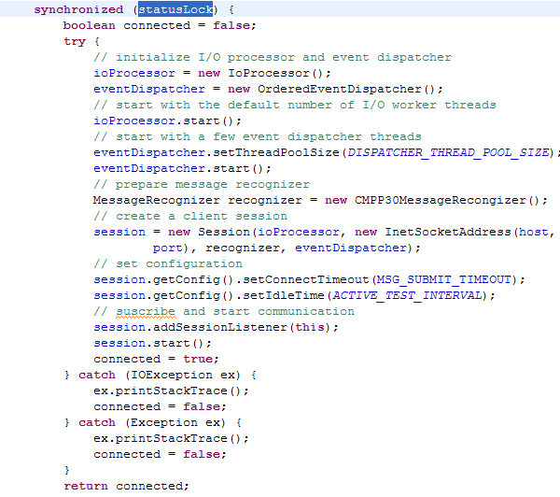Click the setThreadPoolSize method call
Screen dimensions: 560x497
[x=276, y=152]
